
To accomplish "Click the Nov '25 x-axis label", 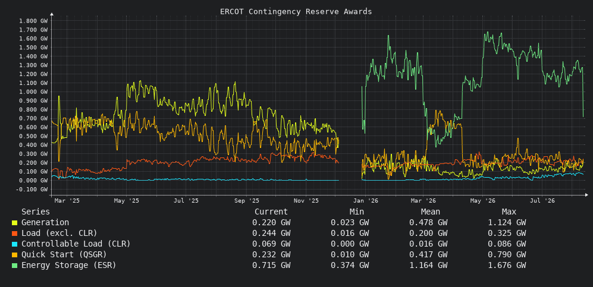I will pyautogui.click(x=306, y=201).
